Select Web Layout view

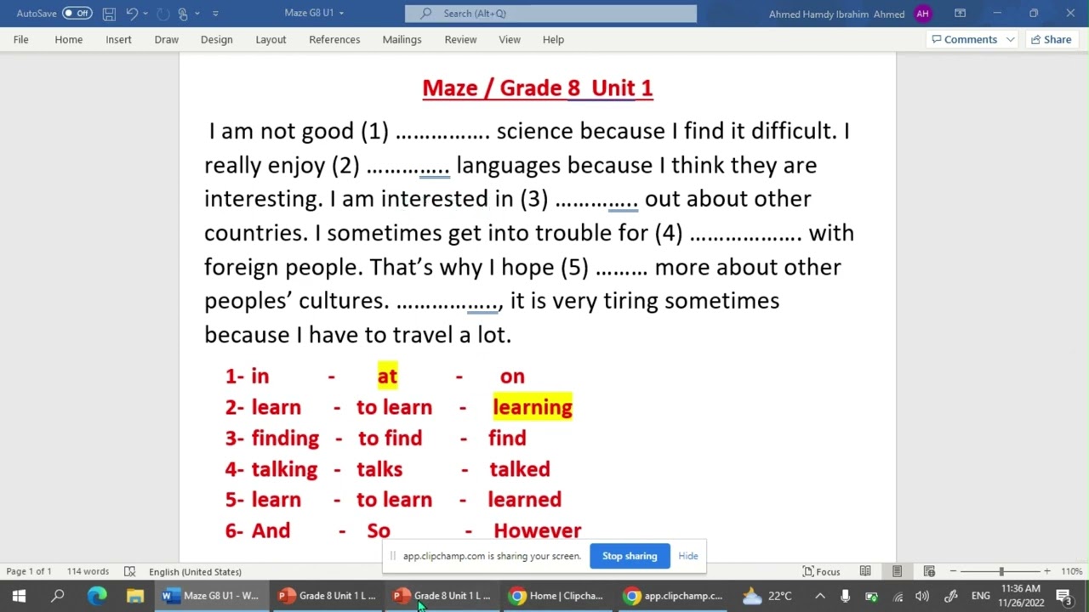coord(929,571)
